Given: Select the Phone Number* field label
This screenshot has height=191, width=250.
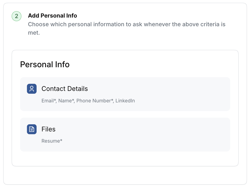Looking at the screenshot, I should click(x=95, y=101).
